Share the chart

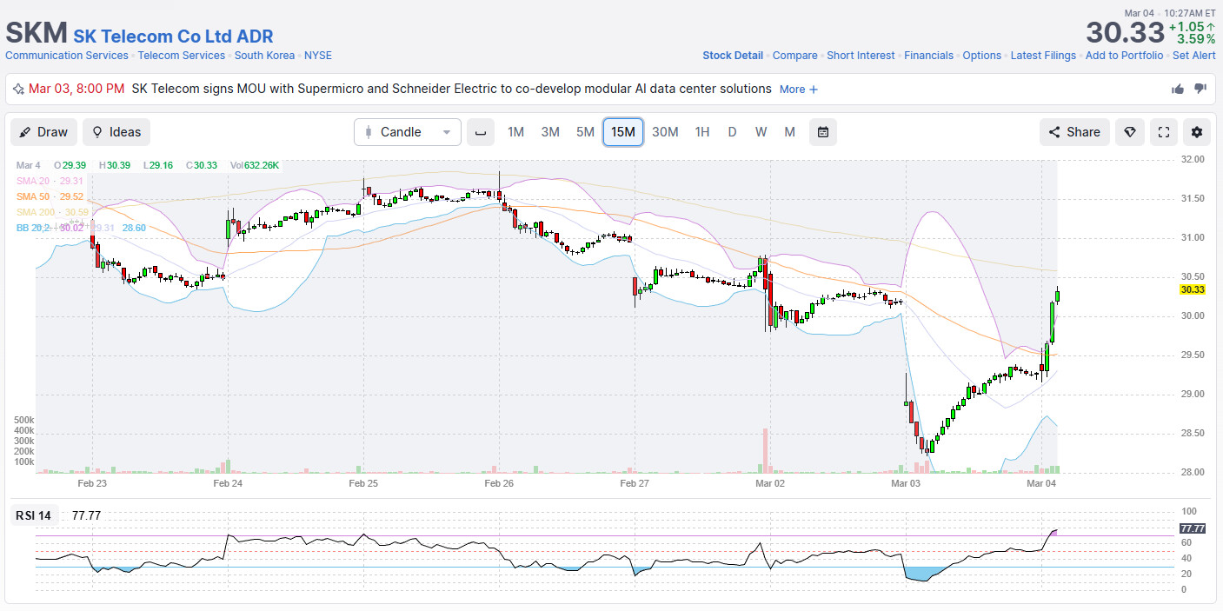[1074, 132]
